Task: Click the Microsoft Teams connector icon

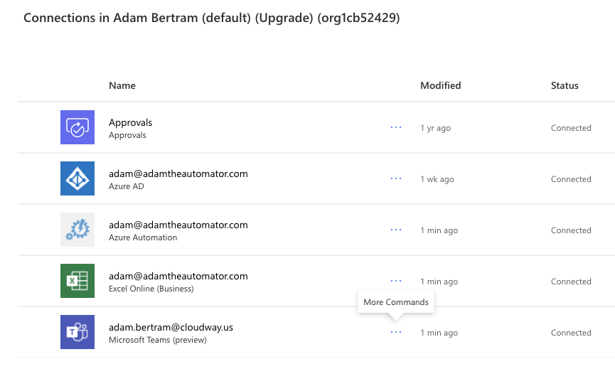Action: [77, 332]
